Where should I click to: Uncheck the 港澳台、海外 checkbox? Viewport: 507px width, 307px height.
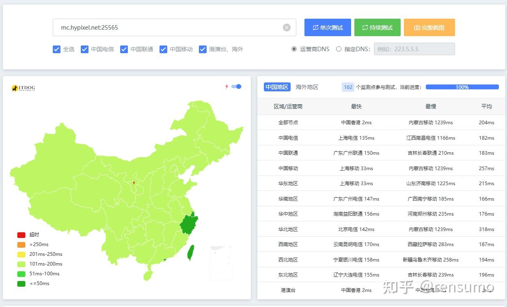click(x=203, y=49)
